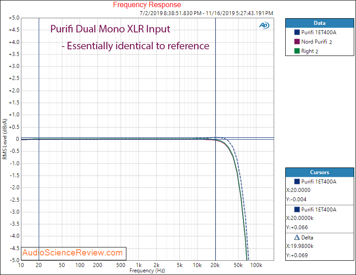Click the X:20.0000k cursor value

click(299, 218)
